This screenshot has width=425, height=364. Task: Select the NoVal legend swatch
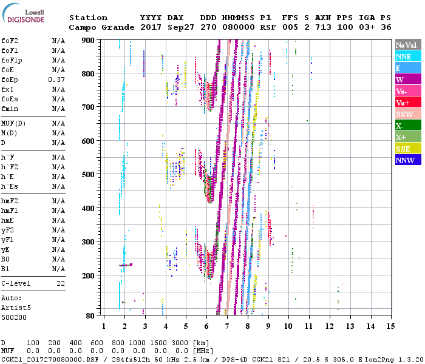point(407,45)
